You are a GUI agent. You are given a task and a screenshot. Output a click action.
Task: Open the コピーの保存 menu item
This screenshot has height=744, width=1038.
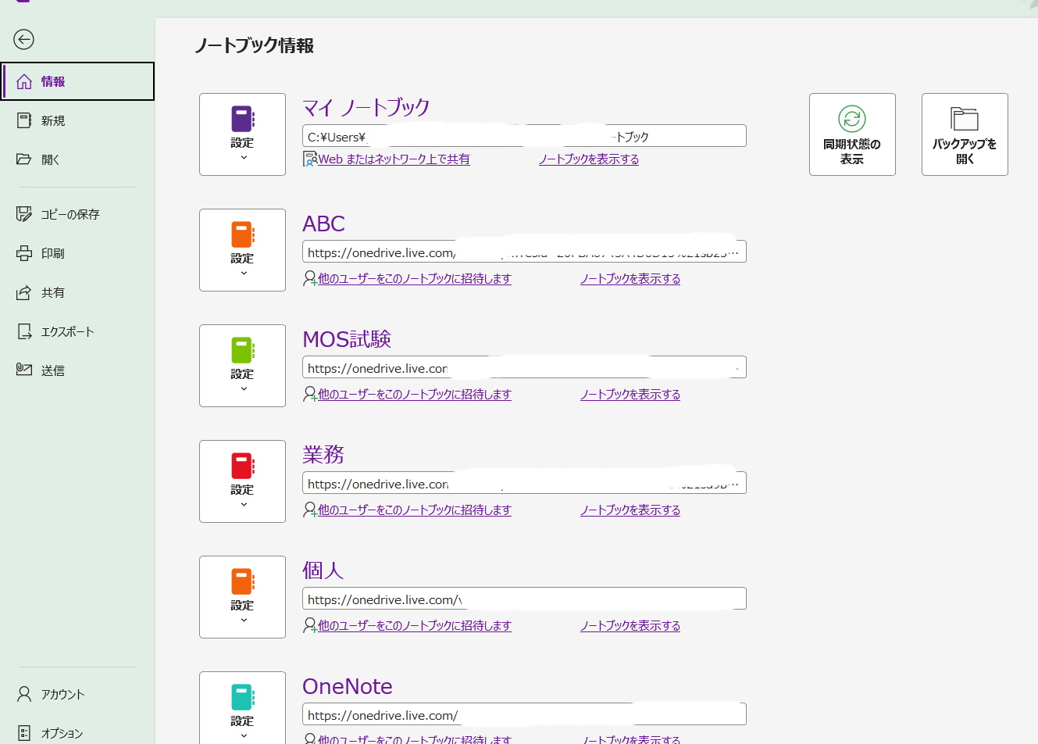tap(72, 213)
